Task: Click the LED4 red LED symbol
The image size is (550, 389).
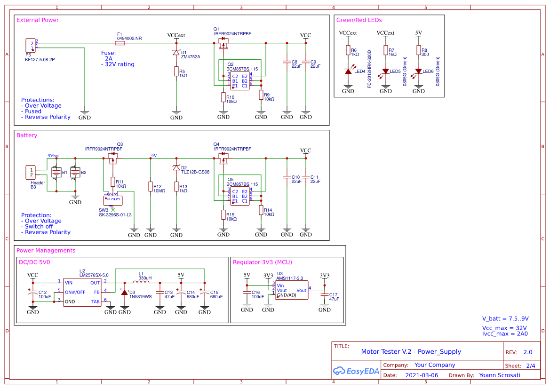Action: (348, 71)
